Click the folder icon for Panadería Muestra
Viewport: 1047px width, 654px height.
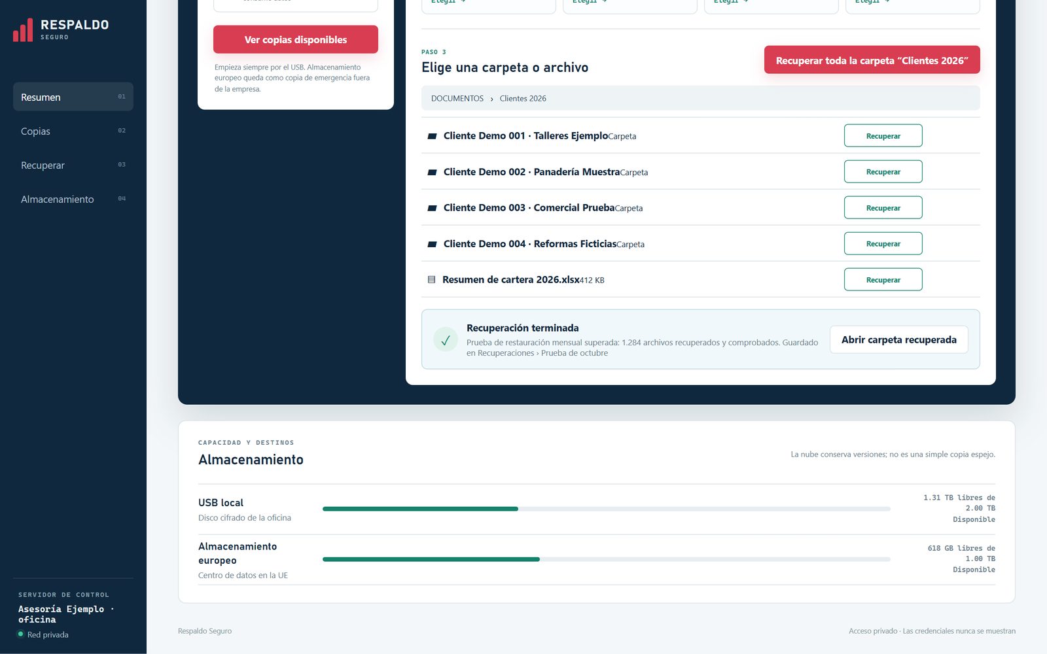(432, 172)
